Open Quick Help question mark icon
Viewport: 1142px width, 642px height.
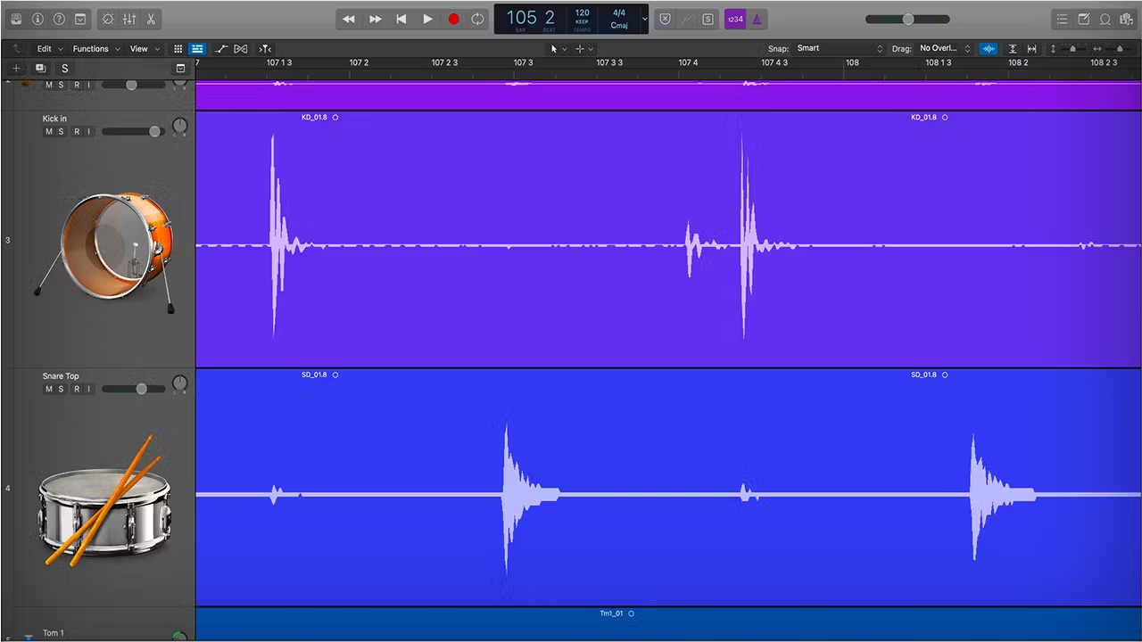[59, 19]
